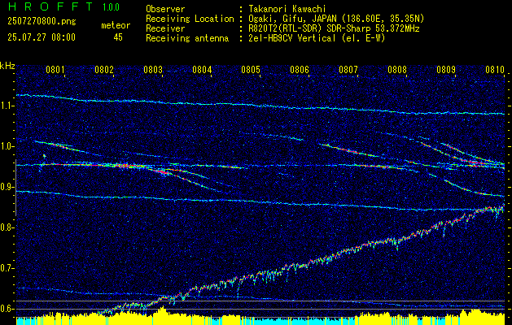Click the version number 1.0.0

pos(111,6)
